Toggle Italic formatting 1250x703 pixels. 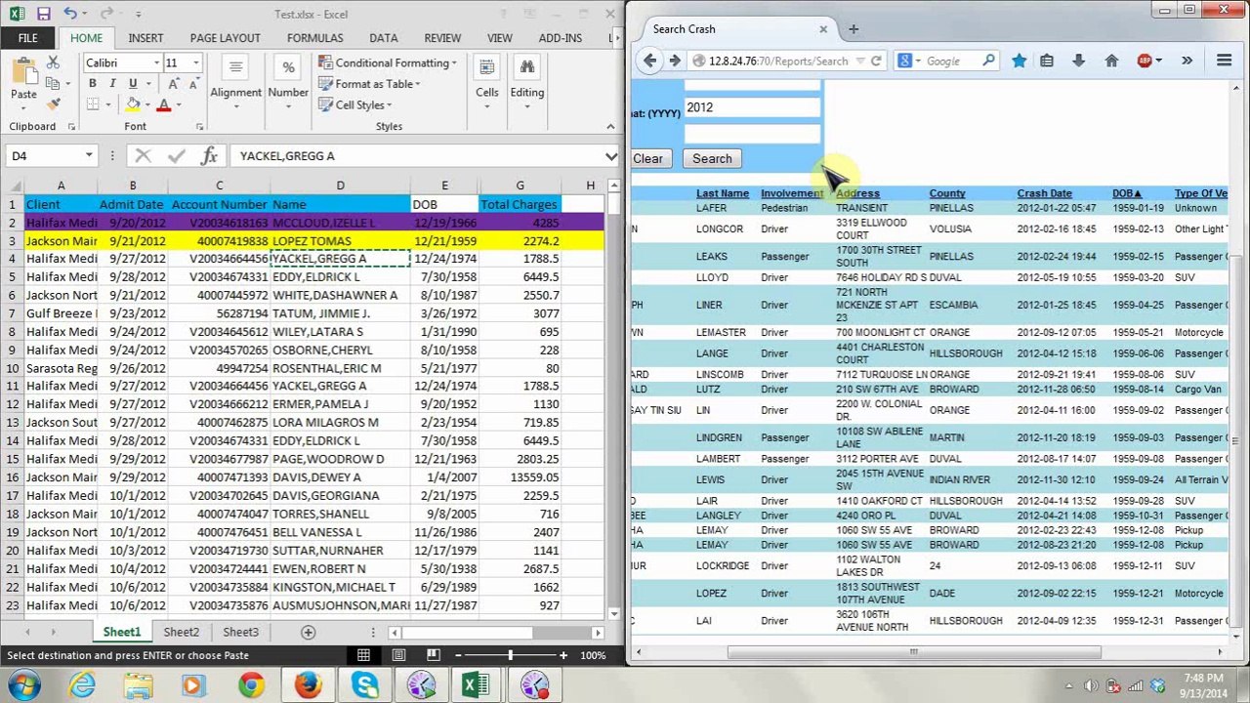(x=111, y=84)
